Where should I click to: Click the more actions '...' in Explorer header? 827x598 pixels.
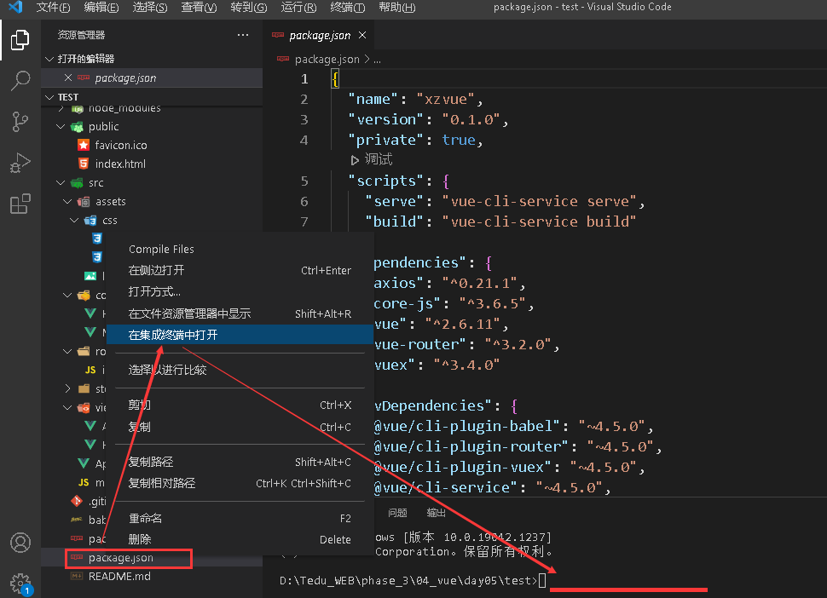click(242, 35)
